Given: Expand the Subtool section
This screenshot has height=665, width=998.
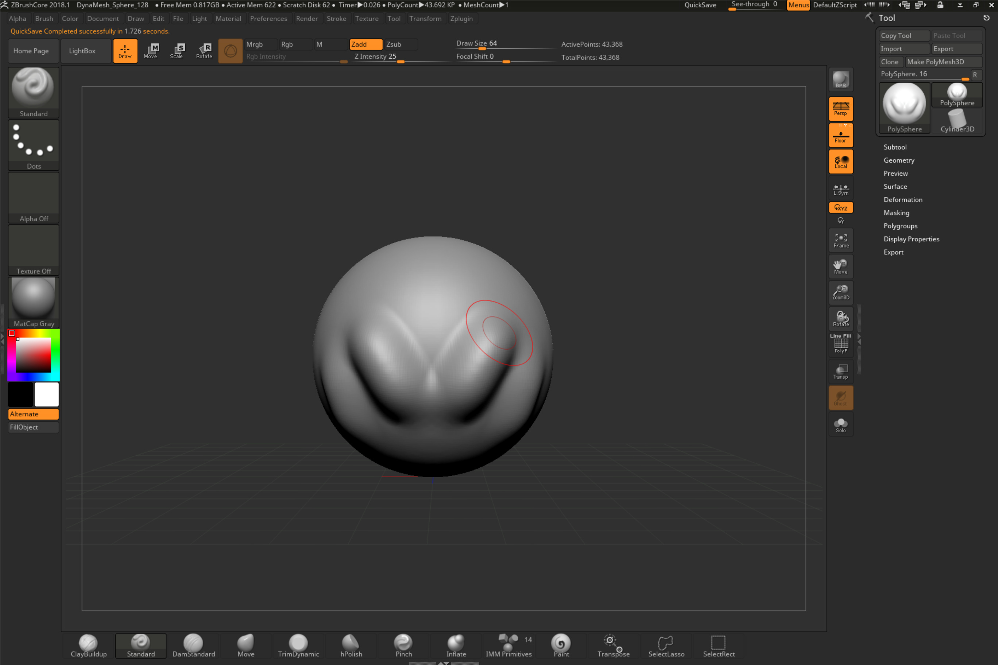Looking at the screenshot, I should tap(895, 147).
